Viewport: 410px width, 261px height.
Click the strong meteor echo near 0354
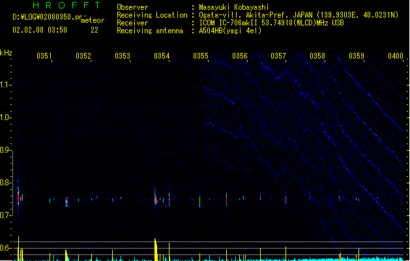(155, 200)
